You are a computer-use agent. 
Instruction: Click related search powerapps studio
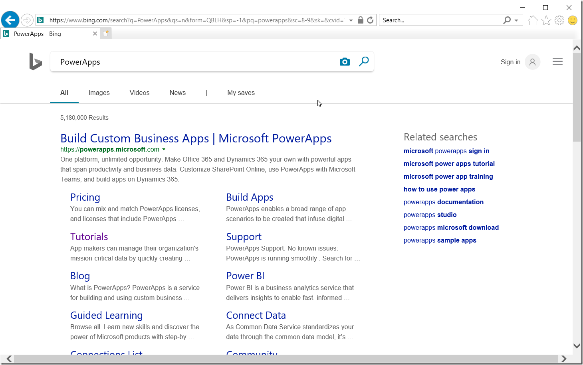pos(430,215)
